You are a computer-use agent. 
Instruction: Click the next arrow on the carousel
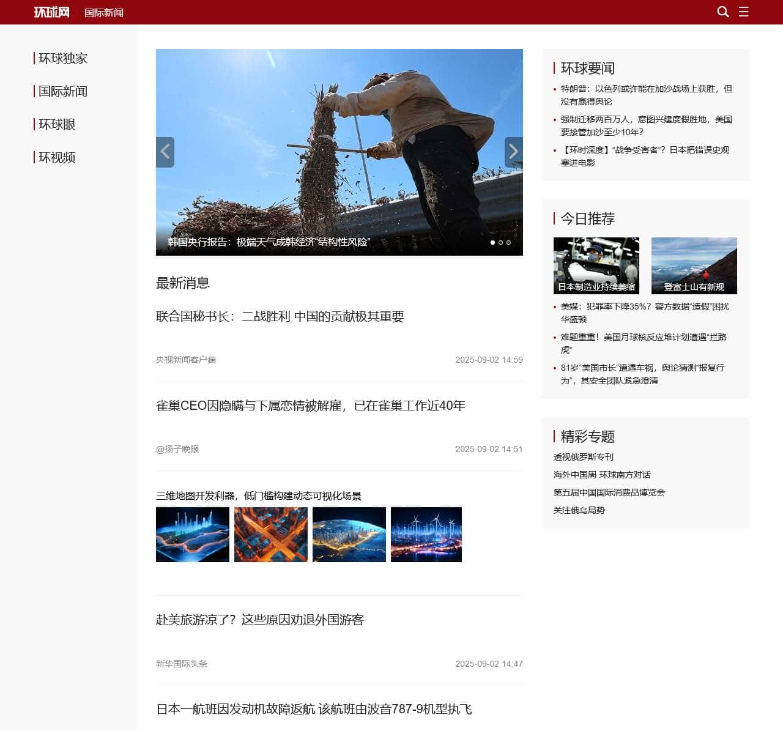tap(513, 152)
